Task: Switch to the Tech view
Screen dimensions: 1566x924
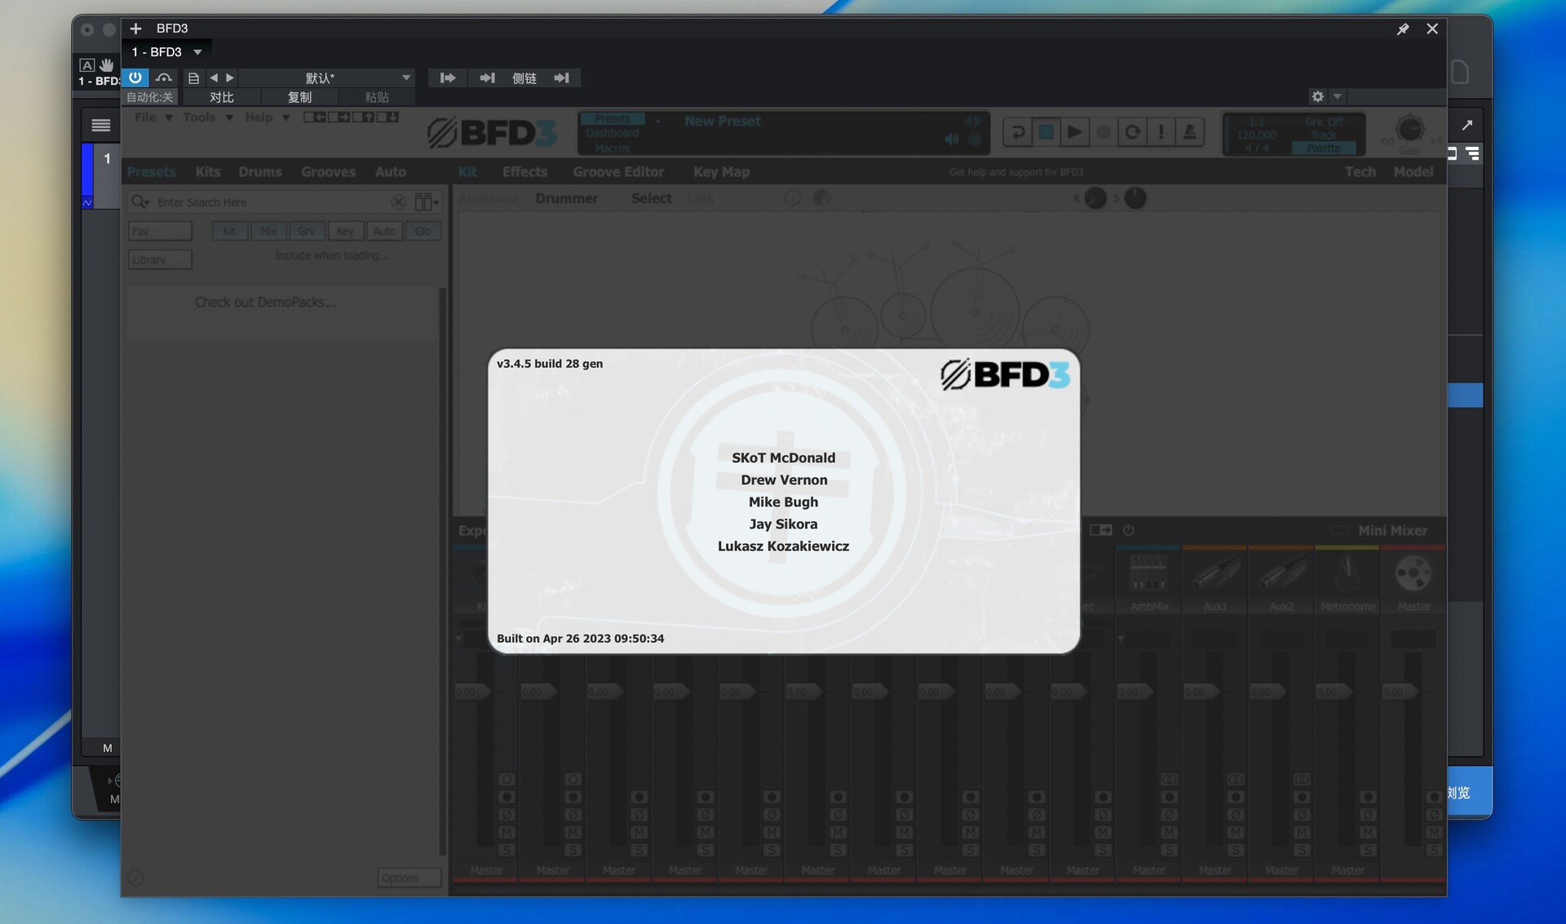Action: pyautogui.click(x=1360, y=172)
